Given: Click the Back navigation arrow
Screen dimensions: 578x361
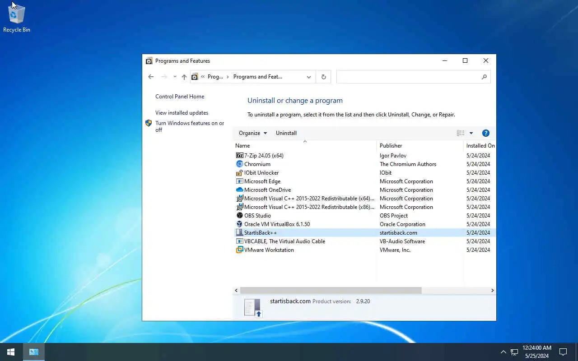Looking at the screenshot, I should coord(151,77).
